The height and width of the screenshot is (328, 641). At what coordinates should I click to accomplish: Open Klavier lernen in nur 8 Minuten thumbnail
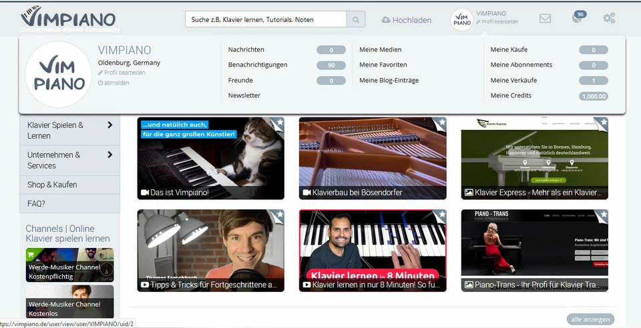[373, 251]
